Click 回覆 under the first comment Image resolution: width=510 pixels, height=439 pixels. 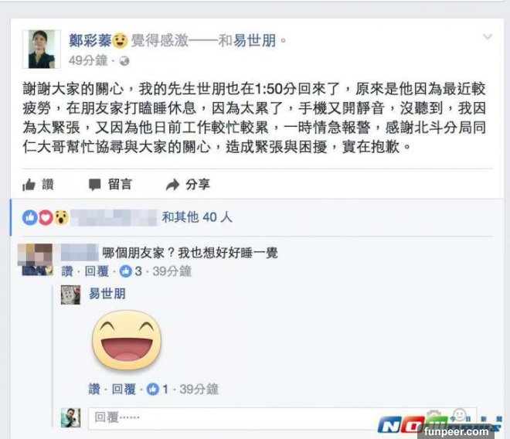tap(97, 271)
